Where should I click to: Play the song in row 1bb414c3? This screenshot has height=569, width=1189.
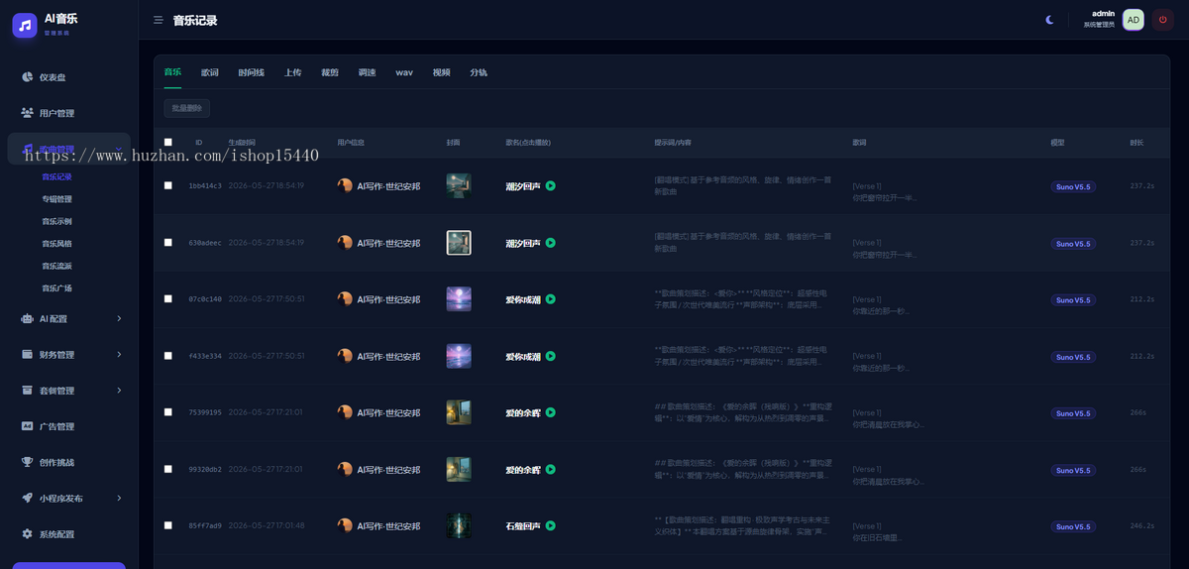pos(551,185)
